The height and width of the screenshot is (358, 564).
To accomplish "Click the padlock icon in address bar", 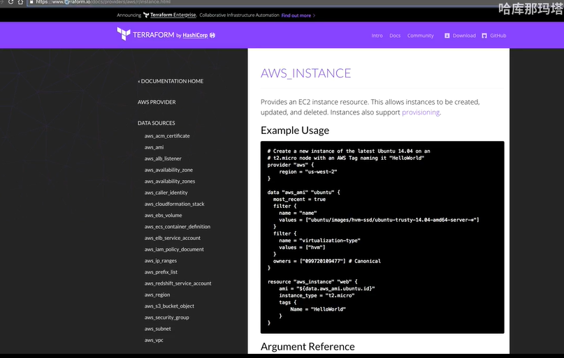I will (x=31, y=2).
